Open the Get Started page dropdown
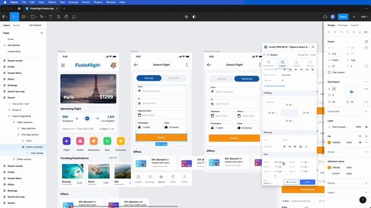 coord(36,25)
